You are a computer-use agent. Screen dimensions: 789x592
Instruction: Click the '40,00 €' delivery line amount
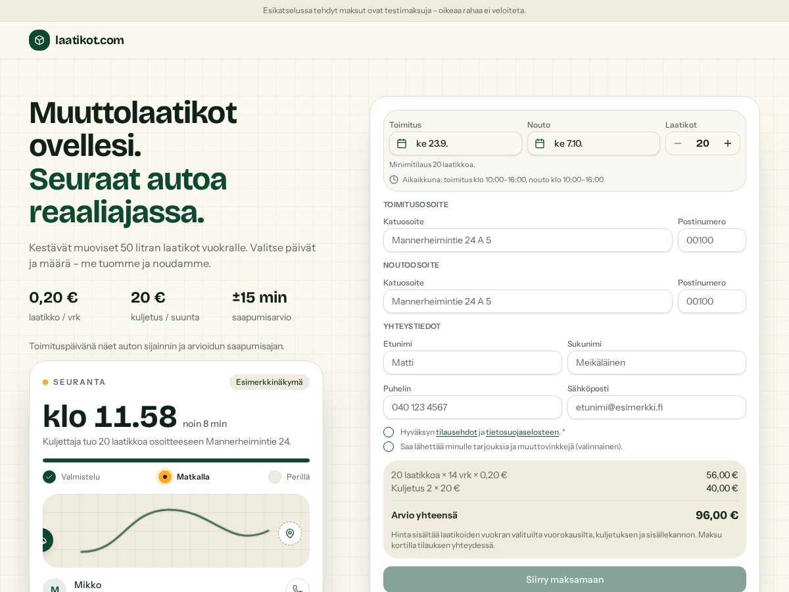tap(722, 488)
